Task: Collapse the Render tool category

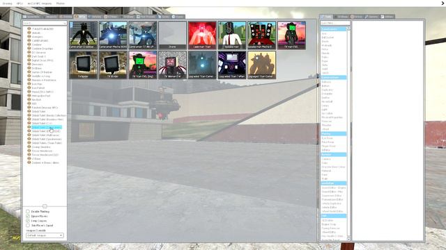Action: (x=334, y=154)
